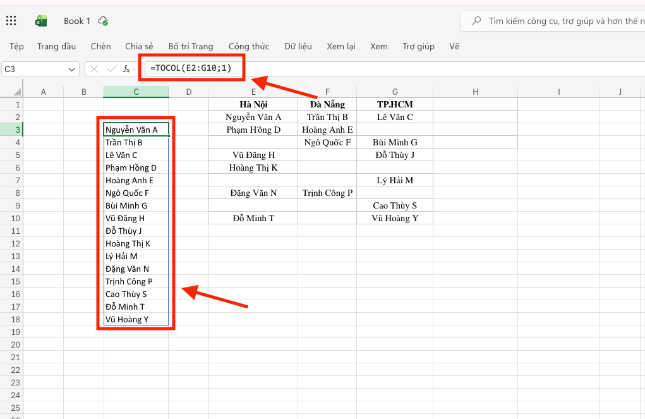Select column C cell Hoàng Thị K
The image size is (645, 419).
(x=136, y=244)
